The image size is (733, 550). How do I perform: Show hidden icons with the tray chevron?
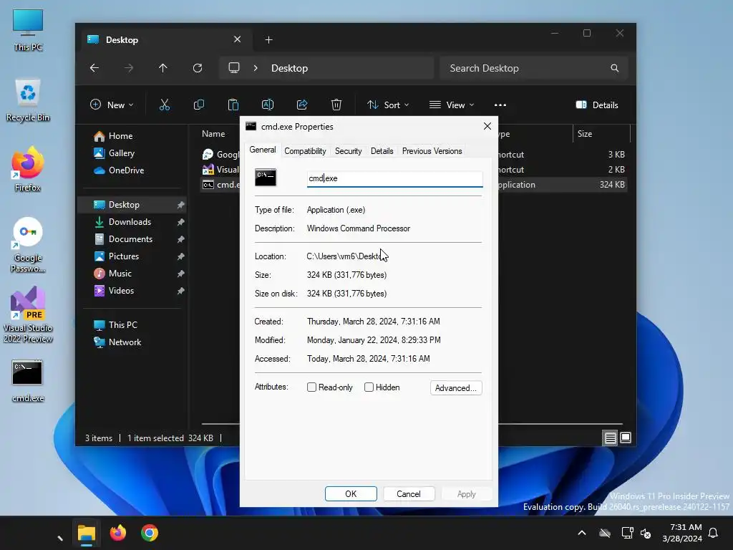tap(581, 533)
